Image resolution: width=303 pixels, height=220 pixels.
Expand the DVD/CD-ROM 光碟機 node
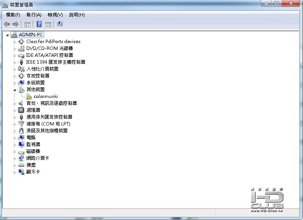(x=15, y=49)
